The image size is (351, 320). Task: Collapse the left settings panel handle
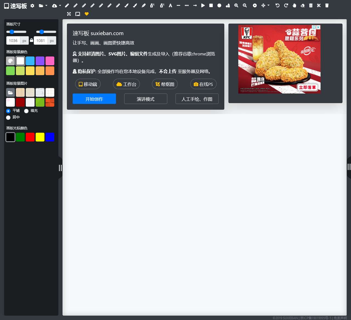pyautogui.click(x=60, y=168)
